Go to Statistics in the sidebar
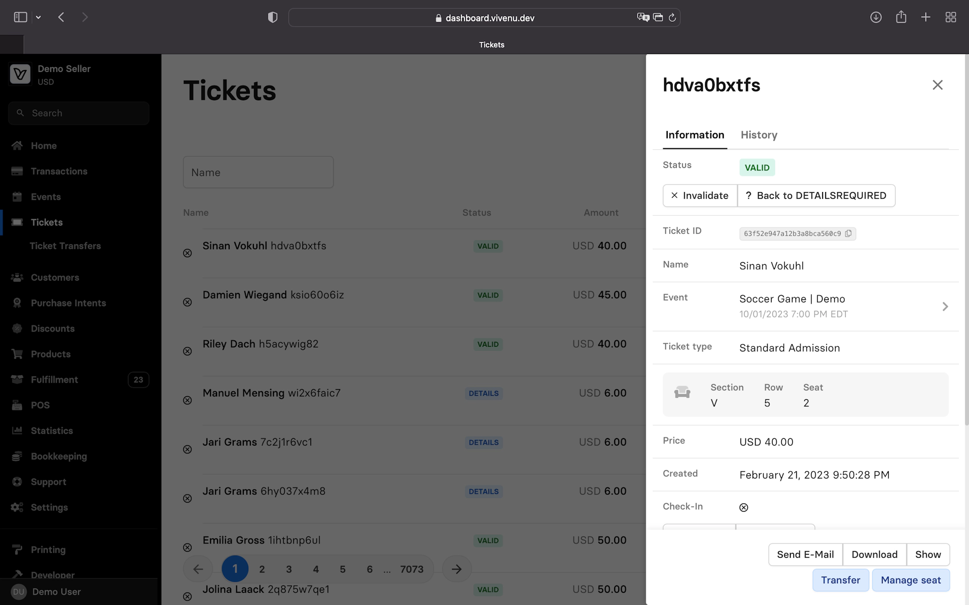This screenshot has height=605, width=969. coord(51,431)
